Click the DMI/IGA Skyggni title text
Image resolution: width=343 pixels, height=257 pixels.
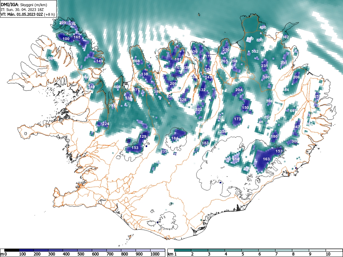pos(24,4)
